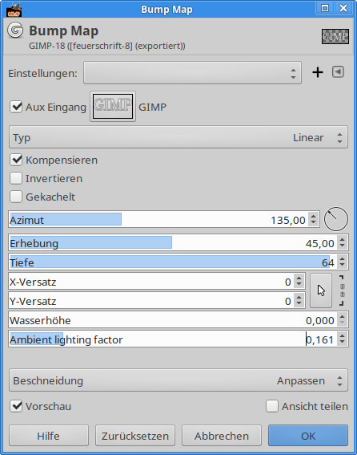
Task: Click the Azimut angle dial
Action: [x=336, y=219]
